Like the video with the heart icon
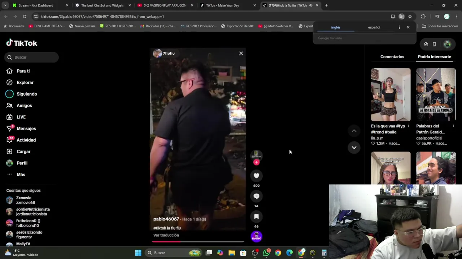The width and height of the screenshot is (462, 259). (x=256, y=176)
